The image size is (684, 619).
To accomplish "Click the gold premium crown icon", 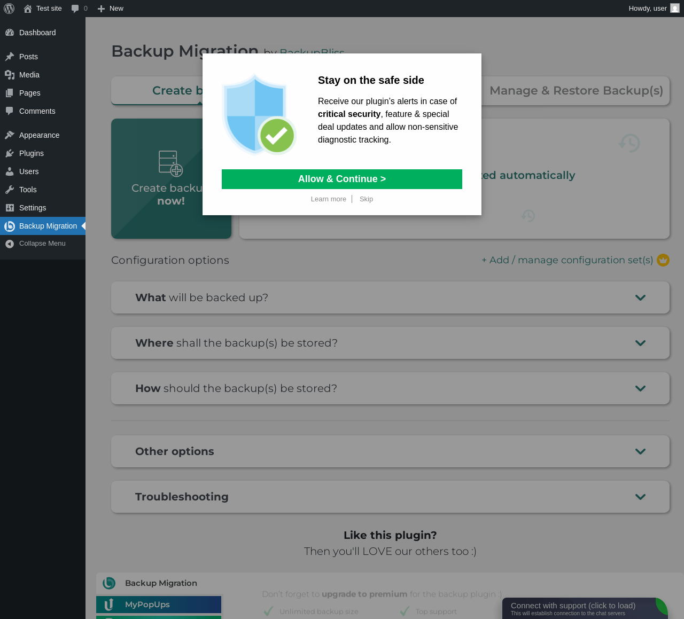I will click(x=663, y=260).
